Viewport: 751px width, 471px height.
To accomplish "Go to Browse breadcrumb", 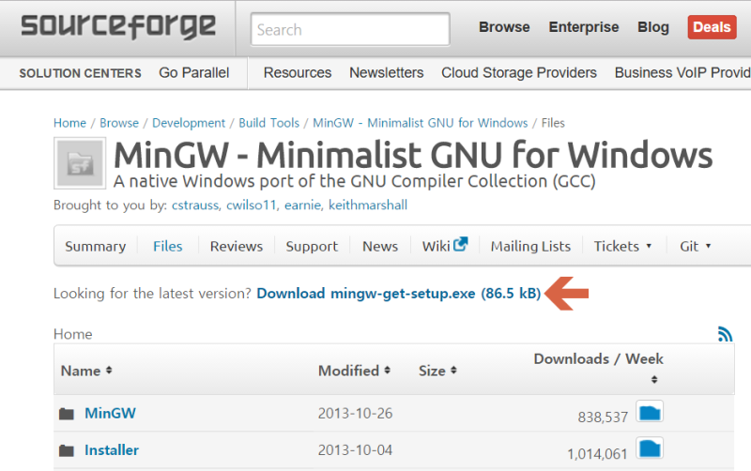I will tap(119, 123).
